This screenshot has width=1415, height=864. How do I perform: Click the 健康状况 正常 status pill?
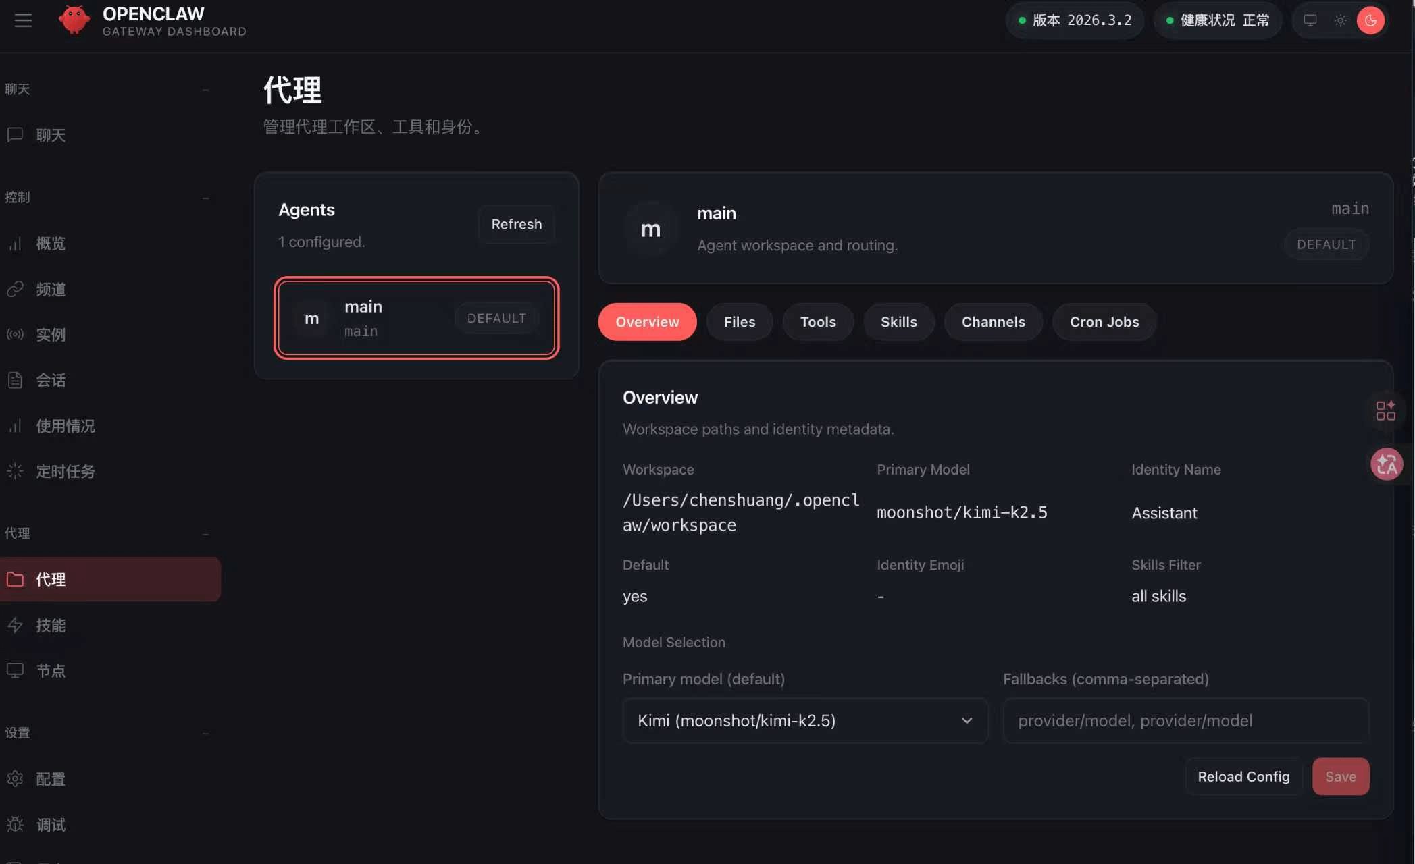[1217, 20]
